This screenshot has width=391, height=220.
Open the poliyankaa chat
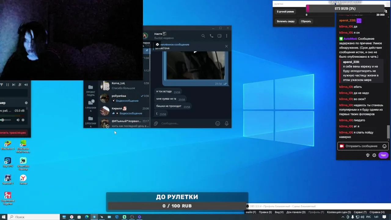click(125, 98)
